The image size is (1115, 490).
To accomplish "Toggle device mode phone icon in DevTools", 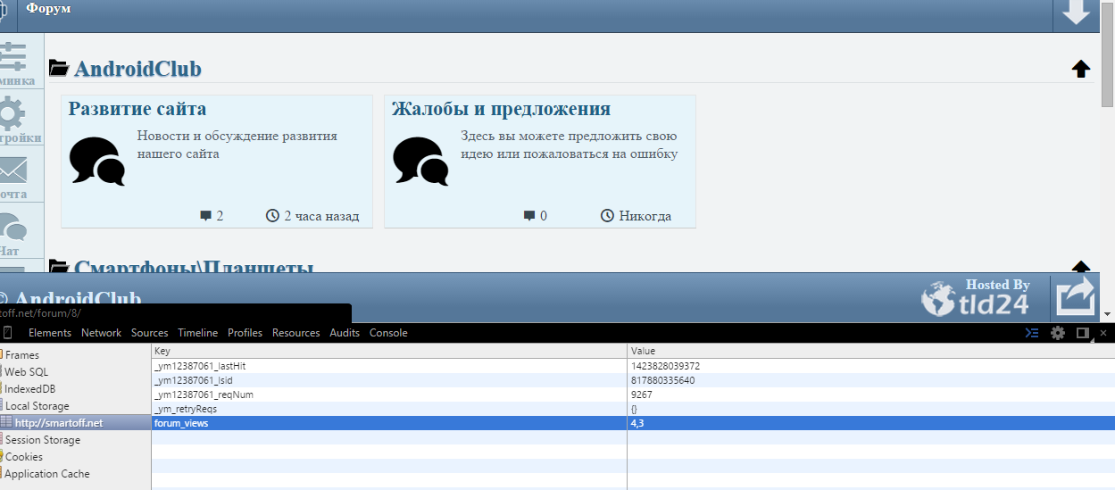I will click(7, 333).
